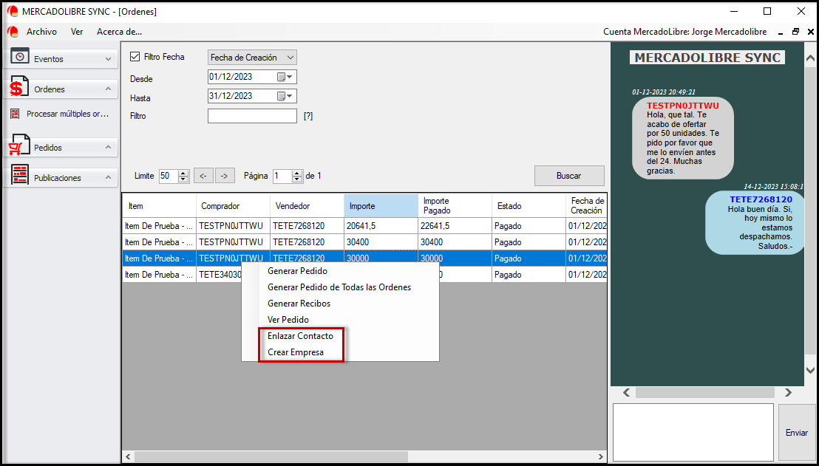Click the Ordenes dollar sign icon
Screen dimensions: 819x466
[x=18, y=87]
